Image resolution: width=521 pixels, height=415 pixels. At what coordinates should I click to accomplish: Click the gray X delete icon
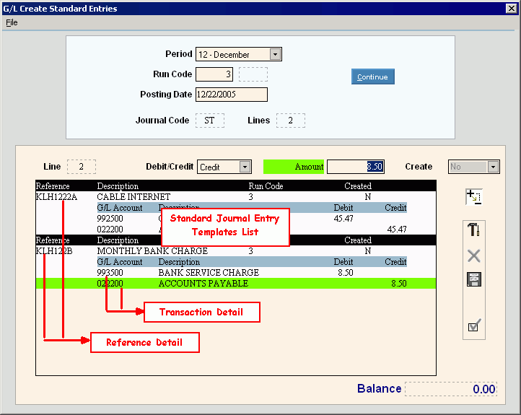[x=474, y=255]
